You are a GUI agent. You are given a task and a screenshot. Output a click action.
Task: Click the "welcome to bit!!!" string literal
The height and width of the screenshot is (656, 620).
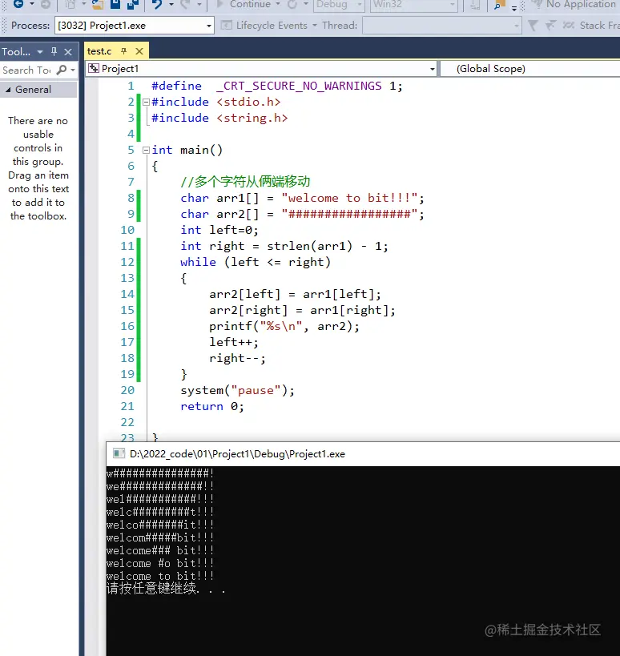pyautogui.click(x=349, y=198)
